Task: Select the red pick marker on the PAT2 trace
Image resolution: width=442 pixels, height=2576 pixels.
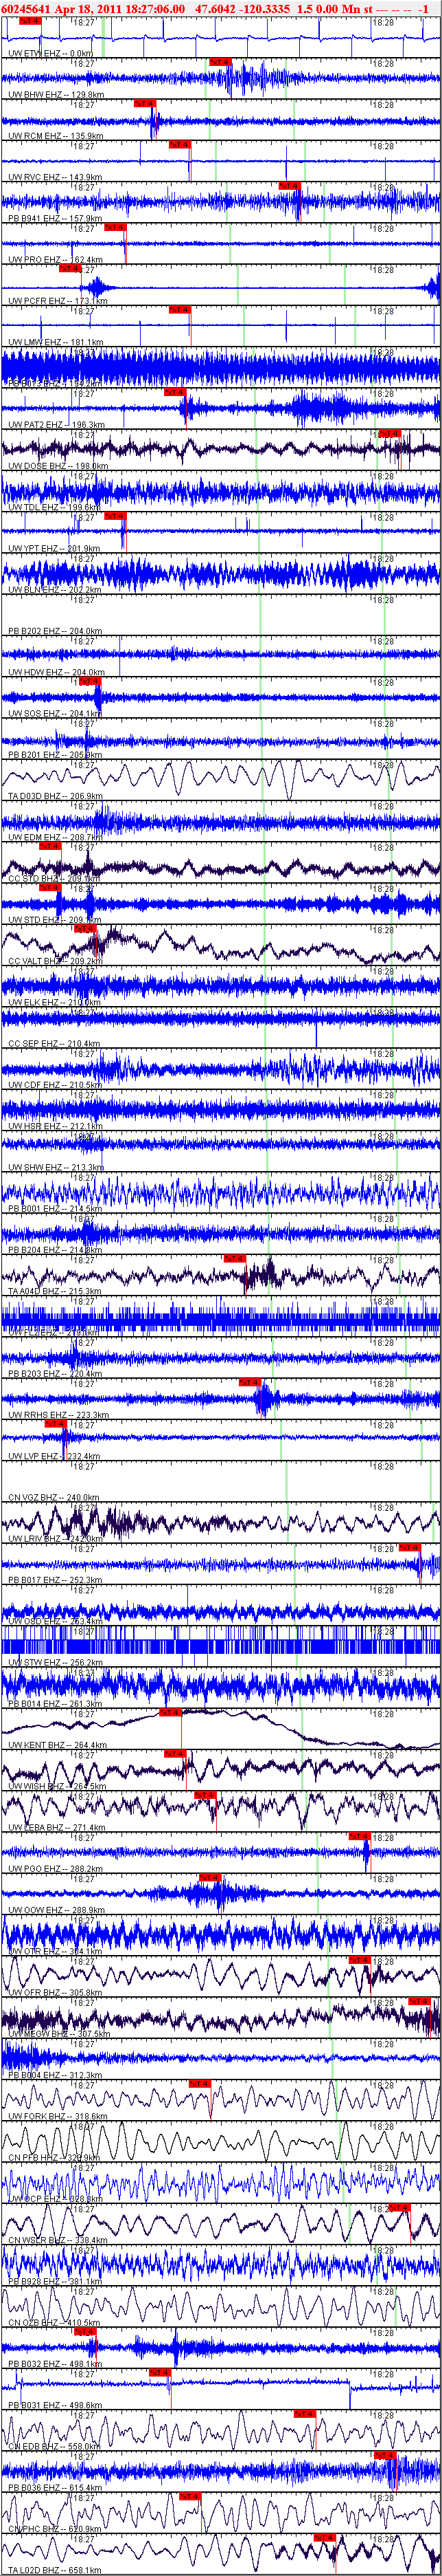Action: coord(176,392)
